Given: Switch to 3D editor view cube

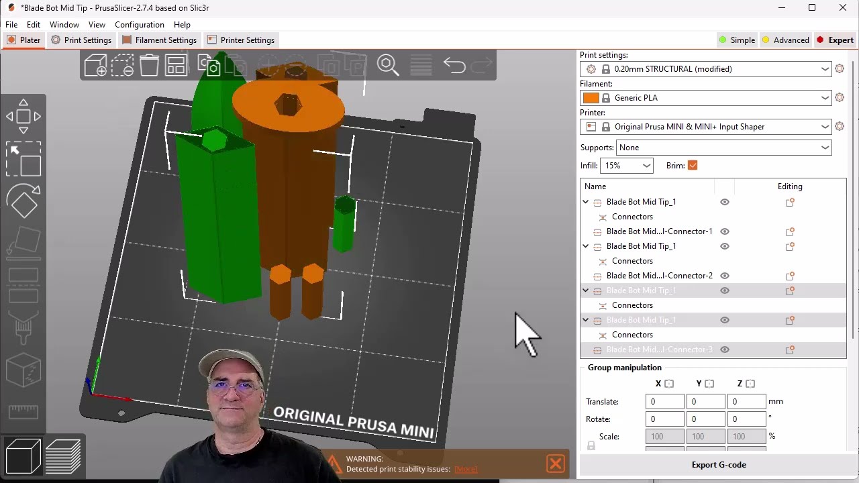Looking at the screenshot, I should 23,456.
